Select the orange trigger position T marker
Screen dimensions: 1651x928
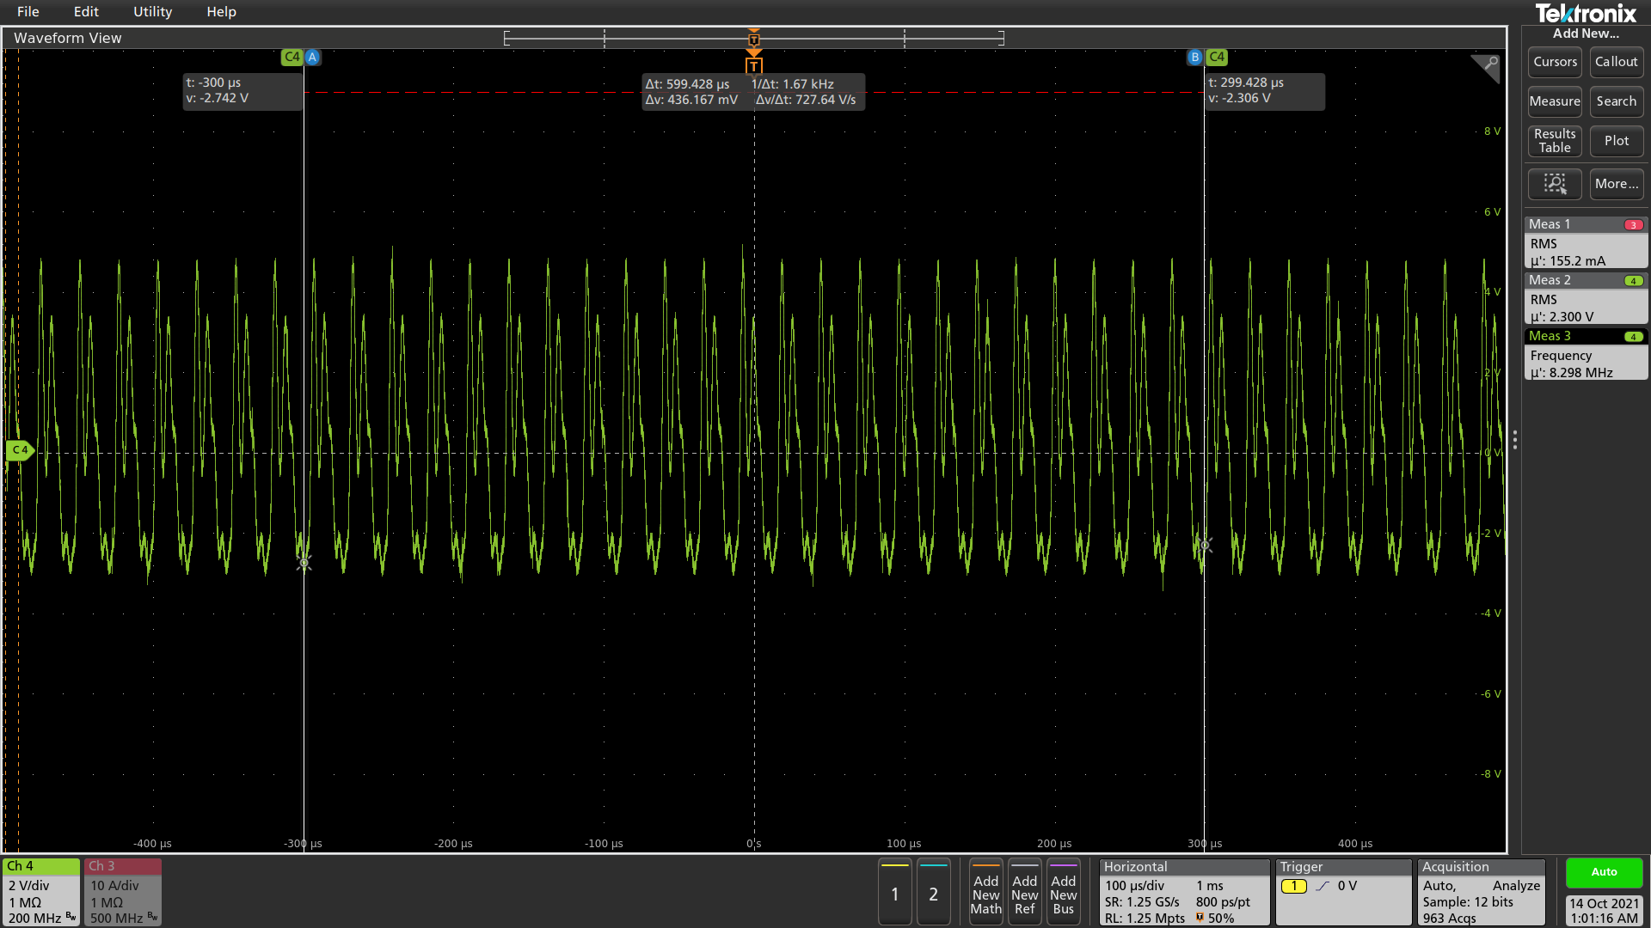coord(754,66)
